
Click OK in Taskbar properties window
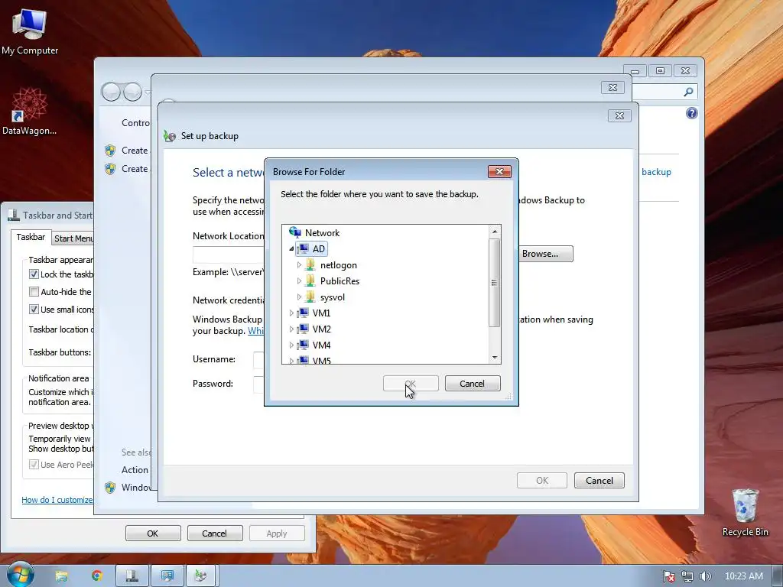(x=153, y=533)
